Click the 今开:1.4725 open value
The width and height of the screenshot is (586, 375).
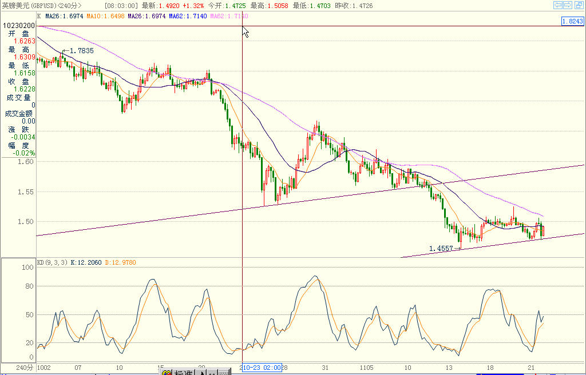tap(227, 6)
